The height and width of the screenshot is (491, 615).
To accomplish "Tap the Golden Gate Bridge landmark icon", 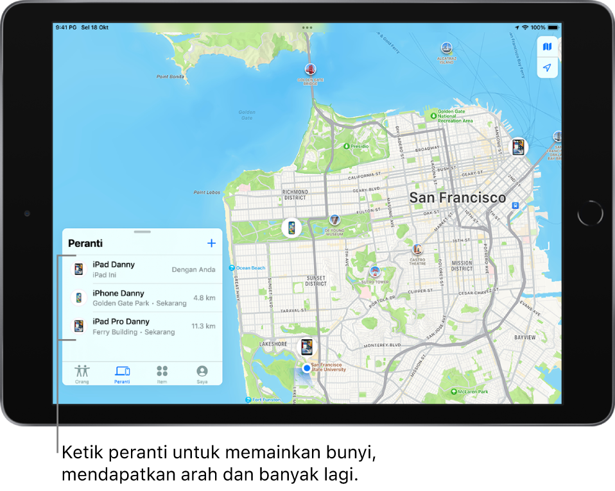I will click(x=310, y=70).
